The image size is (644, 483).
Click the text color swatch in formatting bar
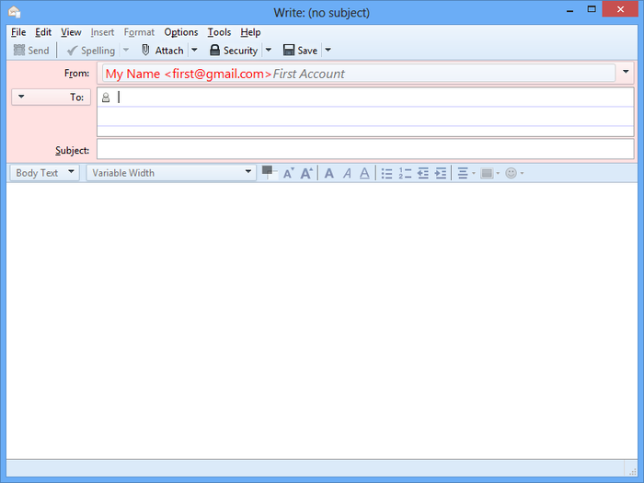(269, 173)
